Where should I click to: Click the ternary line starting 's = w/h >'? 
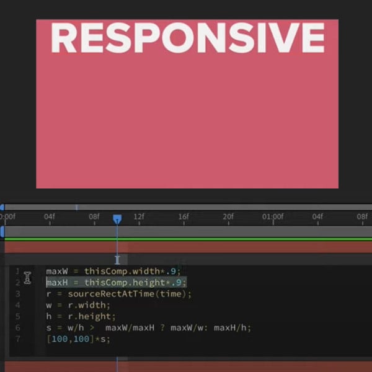(x=149, y=327)
